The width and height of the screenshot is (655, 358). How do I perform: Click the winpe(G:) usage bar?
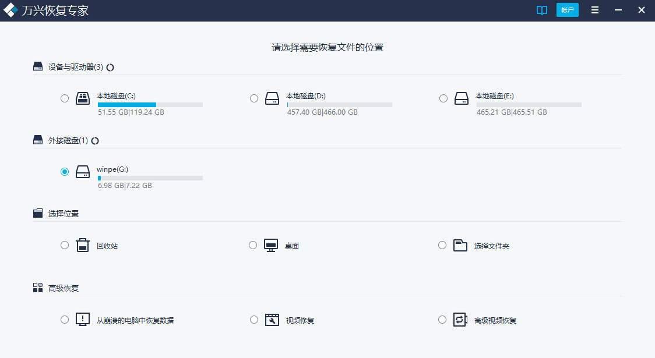pos(150,178)
